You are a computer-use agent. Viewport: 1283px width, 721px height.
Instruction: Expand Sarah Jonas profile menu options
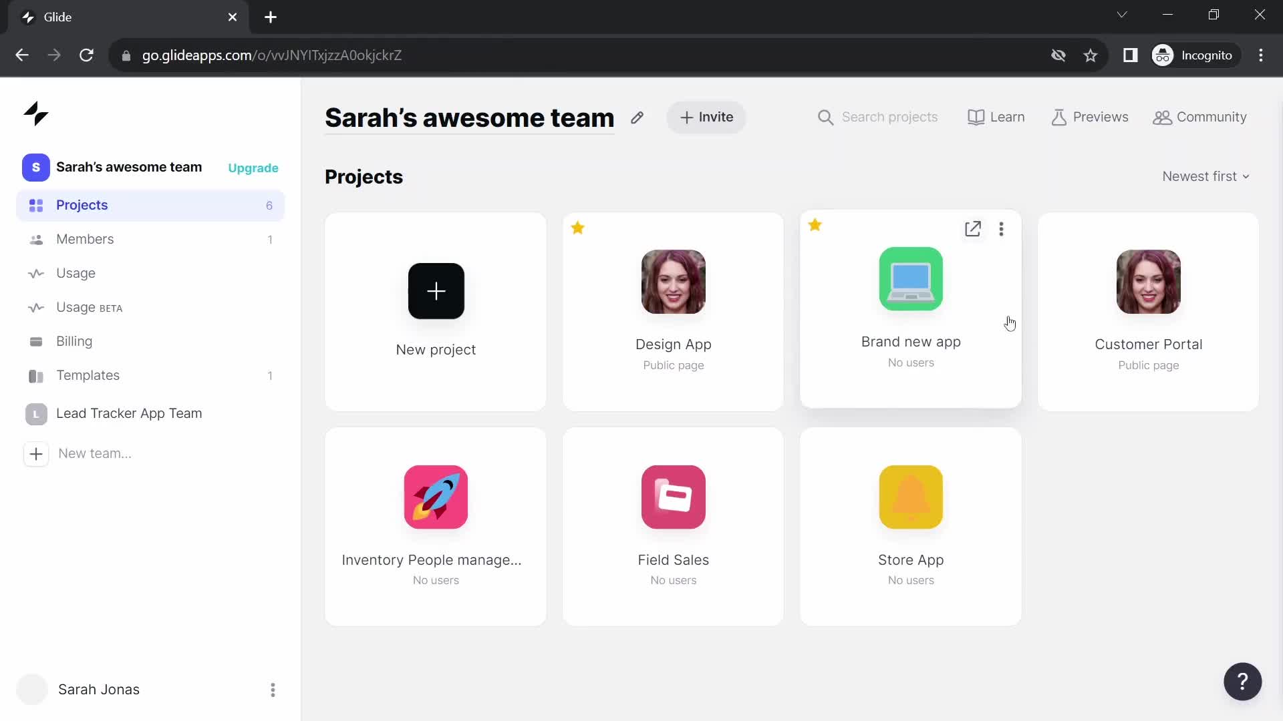point(272,690)
